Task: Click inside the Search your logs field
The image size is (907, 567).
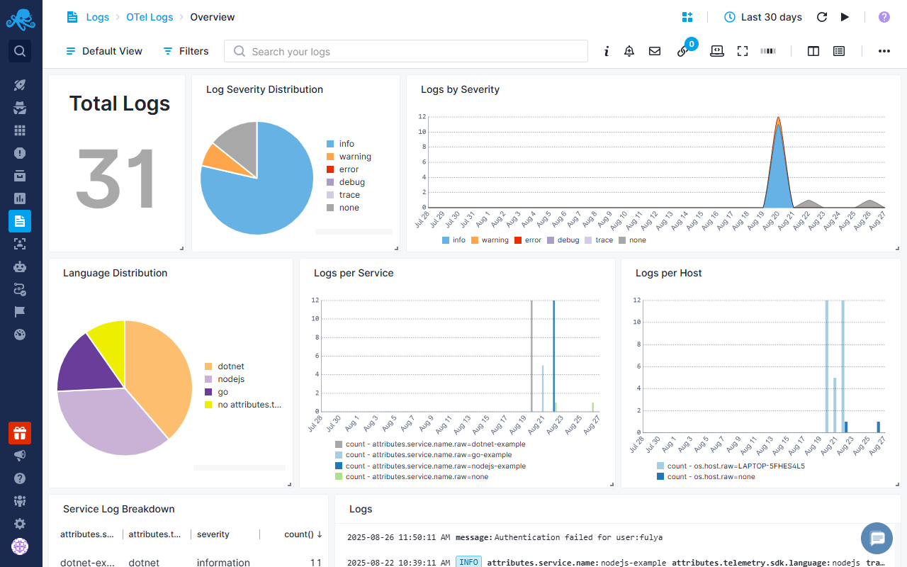Action: 406,51
